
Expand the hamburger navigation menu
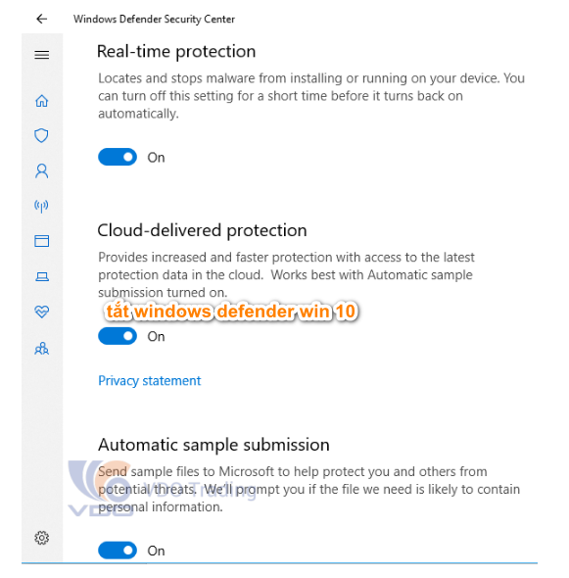[42, 55]
